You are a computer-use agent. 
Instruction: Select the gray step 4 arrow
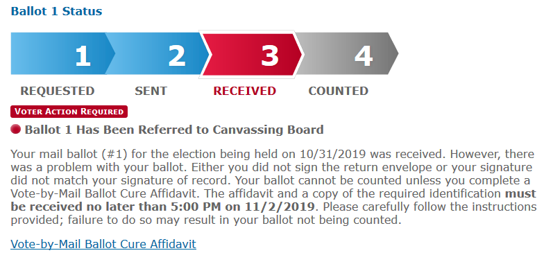(x=347, y=54)
